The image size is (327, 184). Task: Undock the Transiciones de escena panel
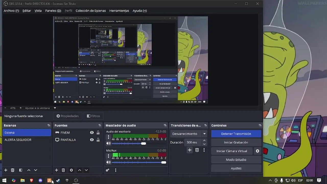coord(205,125)
